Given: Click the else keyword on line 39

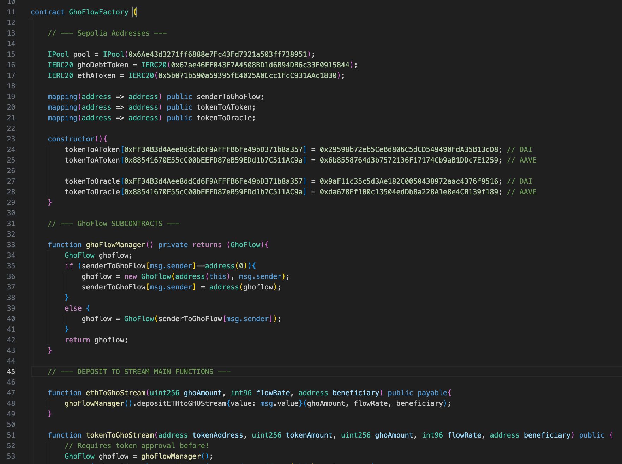Looking at the screenshot, I should tap(73, 308).
